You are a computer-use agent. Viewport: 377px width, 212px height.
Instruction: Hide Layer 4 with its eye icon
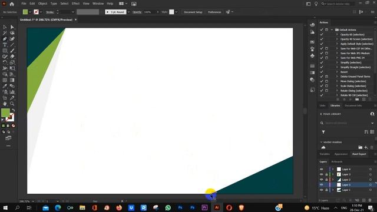(322, 169)
